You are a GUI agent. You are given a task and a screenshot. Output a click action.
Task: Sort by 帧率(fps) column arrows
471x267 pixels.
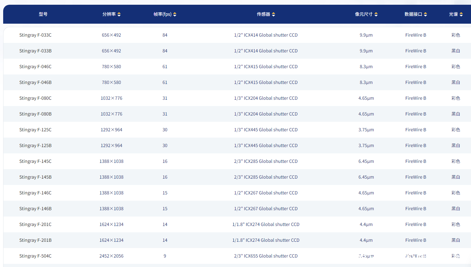point(175,14)
